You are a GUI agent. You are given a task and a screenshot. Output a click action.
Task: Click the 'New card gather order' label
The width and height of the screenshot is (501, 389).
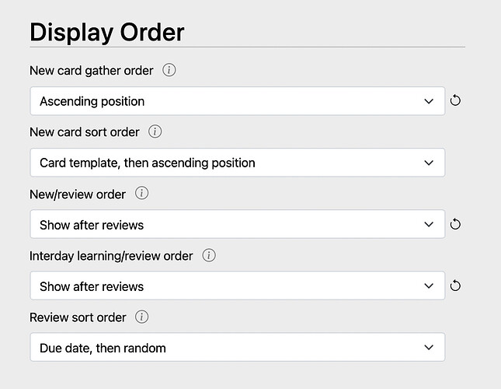coord(92,71)
